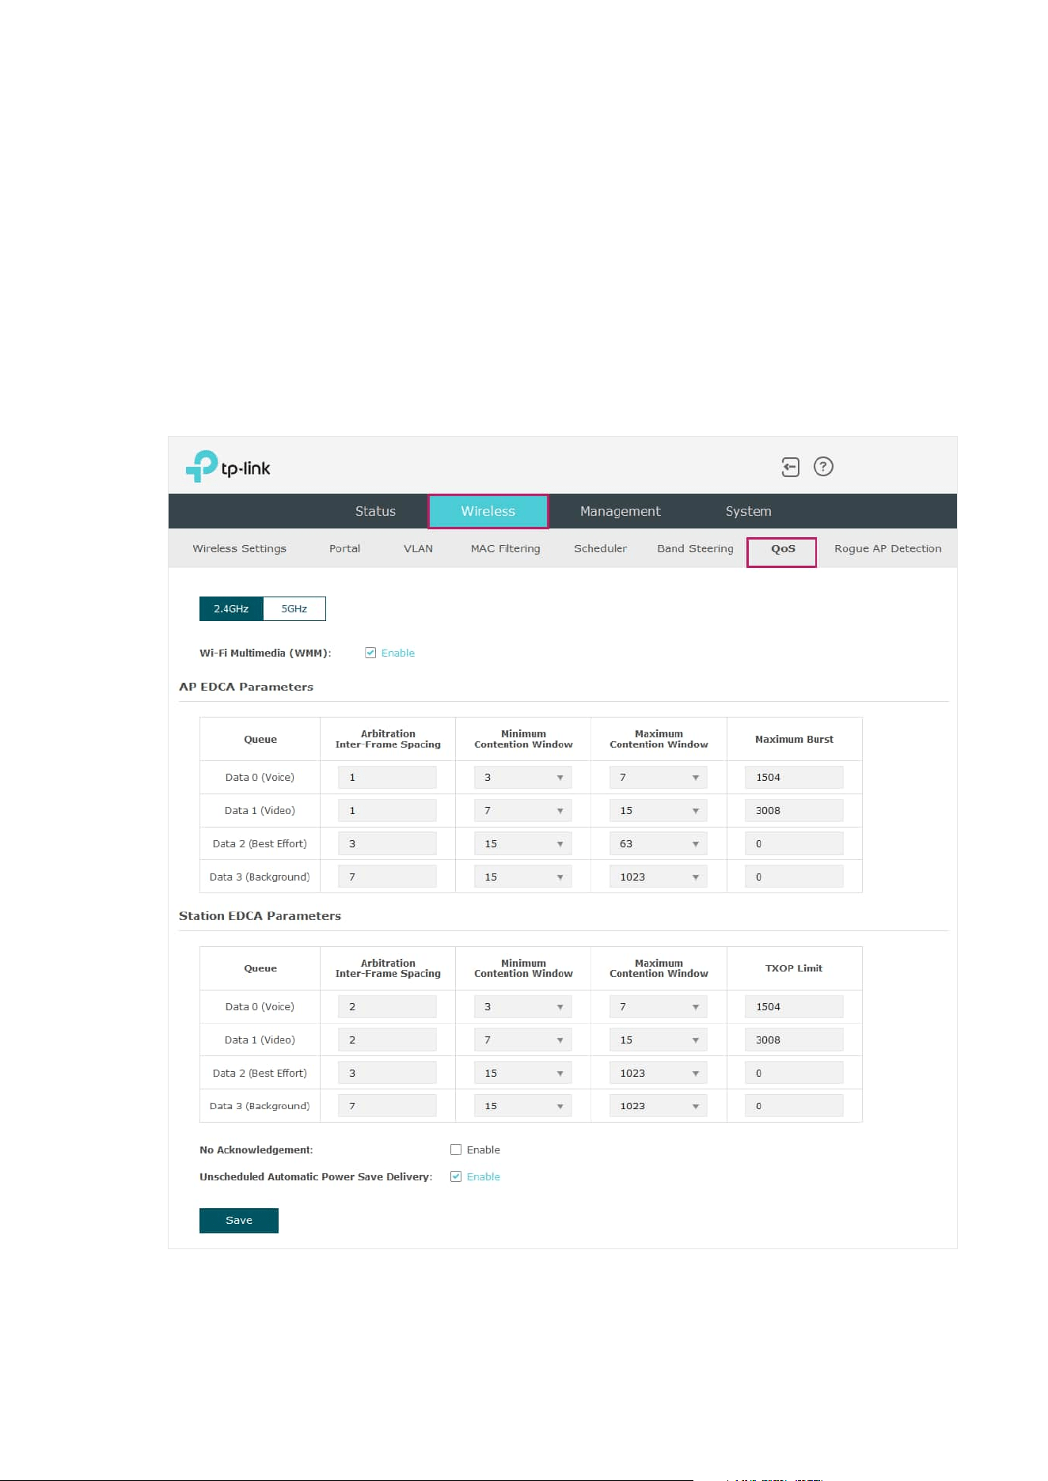Open the System menu
The height and width of the screenshot is (1481, 1048).
(x=748, y=511)
